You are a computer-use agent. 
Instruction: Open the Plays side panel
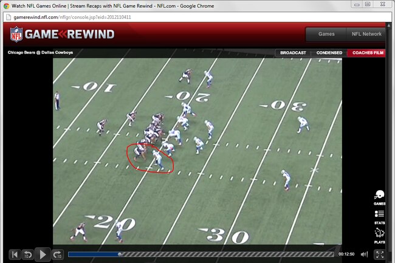pos(379,236)
